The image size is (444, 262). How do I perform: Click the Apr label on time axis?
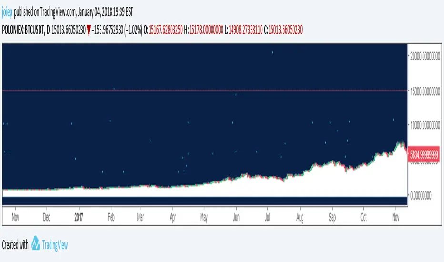pyautogui.click(x=173, y=217)
